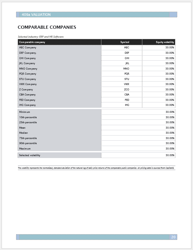This screenshot has height=250, width=193.
Task: Click the STU Company name cell
Action: click(x=27, y=79)
